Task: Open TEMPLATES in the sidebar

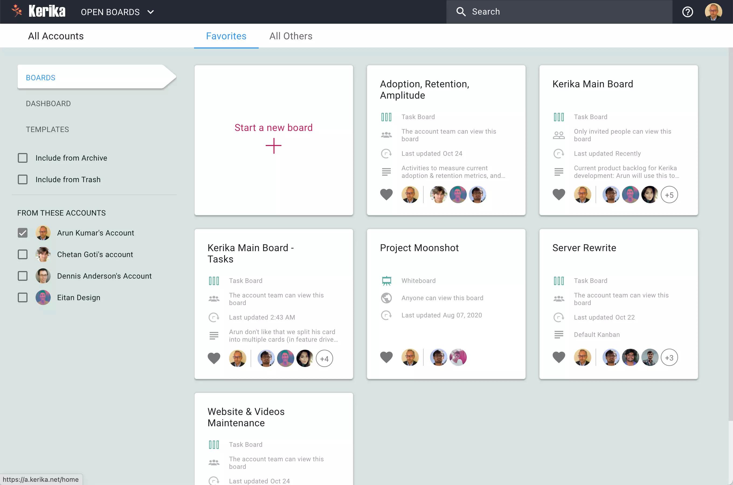Action: [47, 129]
